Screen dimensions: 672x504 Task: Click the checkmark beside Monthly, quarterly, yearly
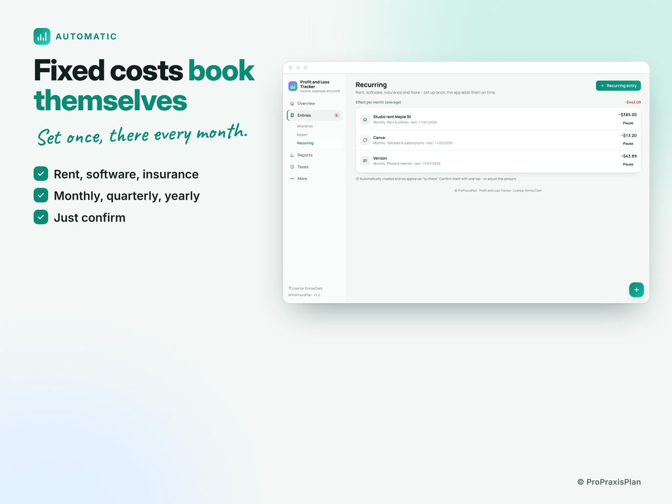(41, 195)
